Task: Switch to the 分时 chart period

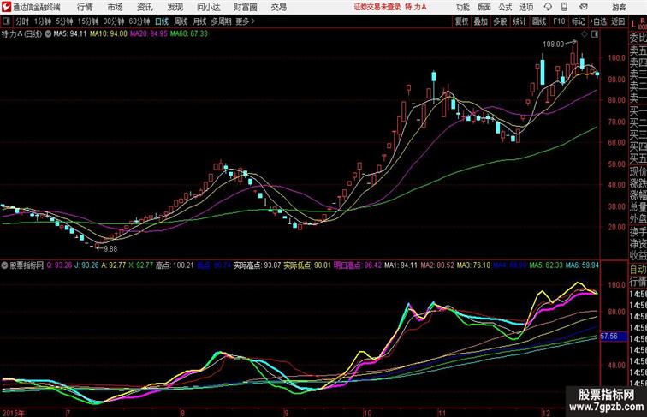Action: click(22, 21)
